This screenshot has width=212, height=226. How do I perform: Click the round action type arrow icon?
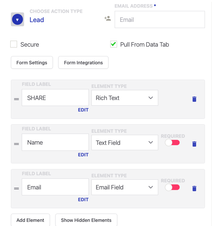pyautogui.click(x=17, y=20)
